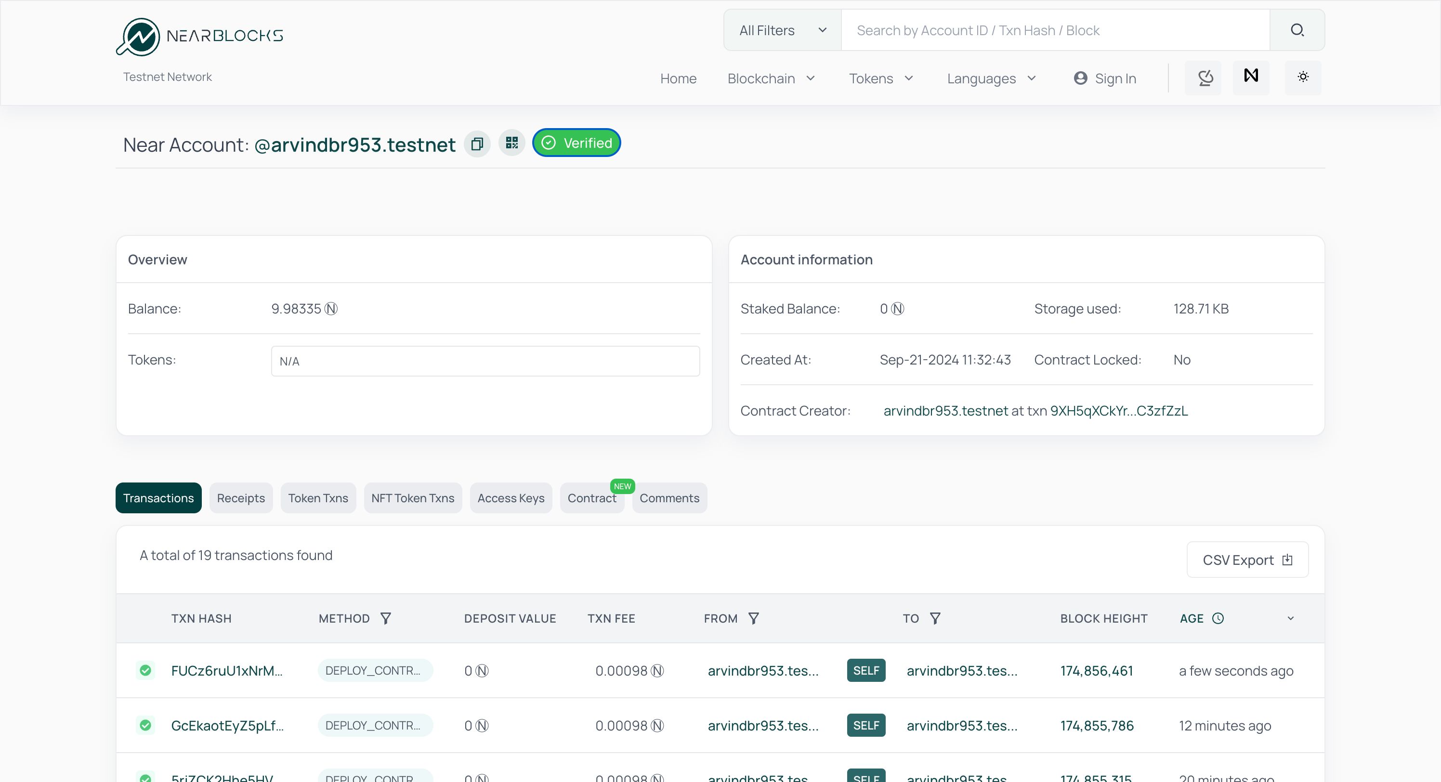Open block 174,855,786
The height and width of the screenshot is (782, 1441).
[x=1097, y=726]
